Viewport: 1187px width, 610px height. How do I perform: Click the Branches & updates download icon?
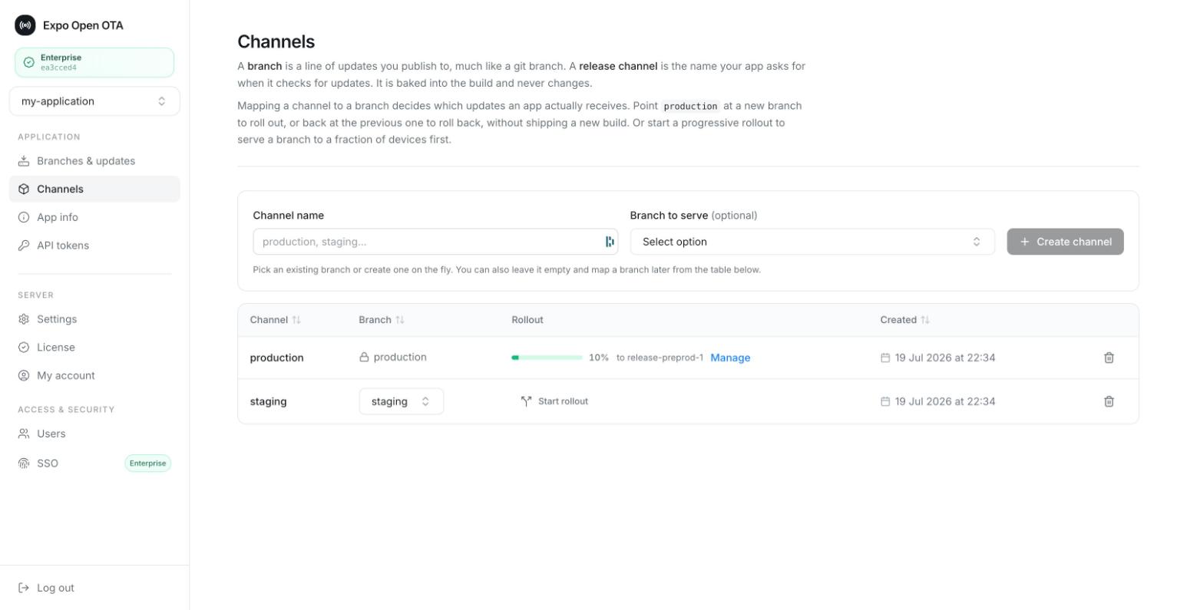tap(24, 161)
